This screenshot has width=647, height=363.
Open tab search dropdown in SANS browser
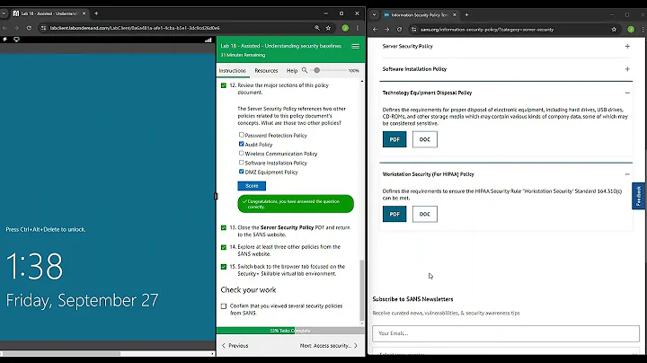point(374,15)
